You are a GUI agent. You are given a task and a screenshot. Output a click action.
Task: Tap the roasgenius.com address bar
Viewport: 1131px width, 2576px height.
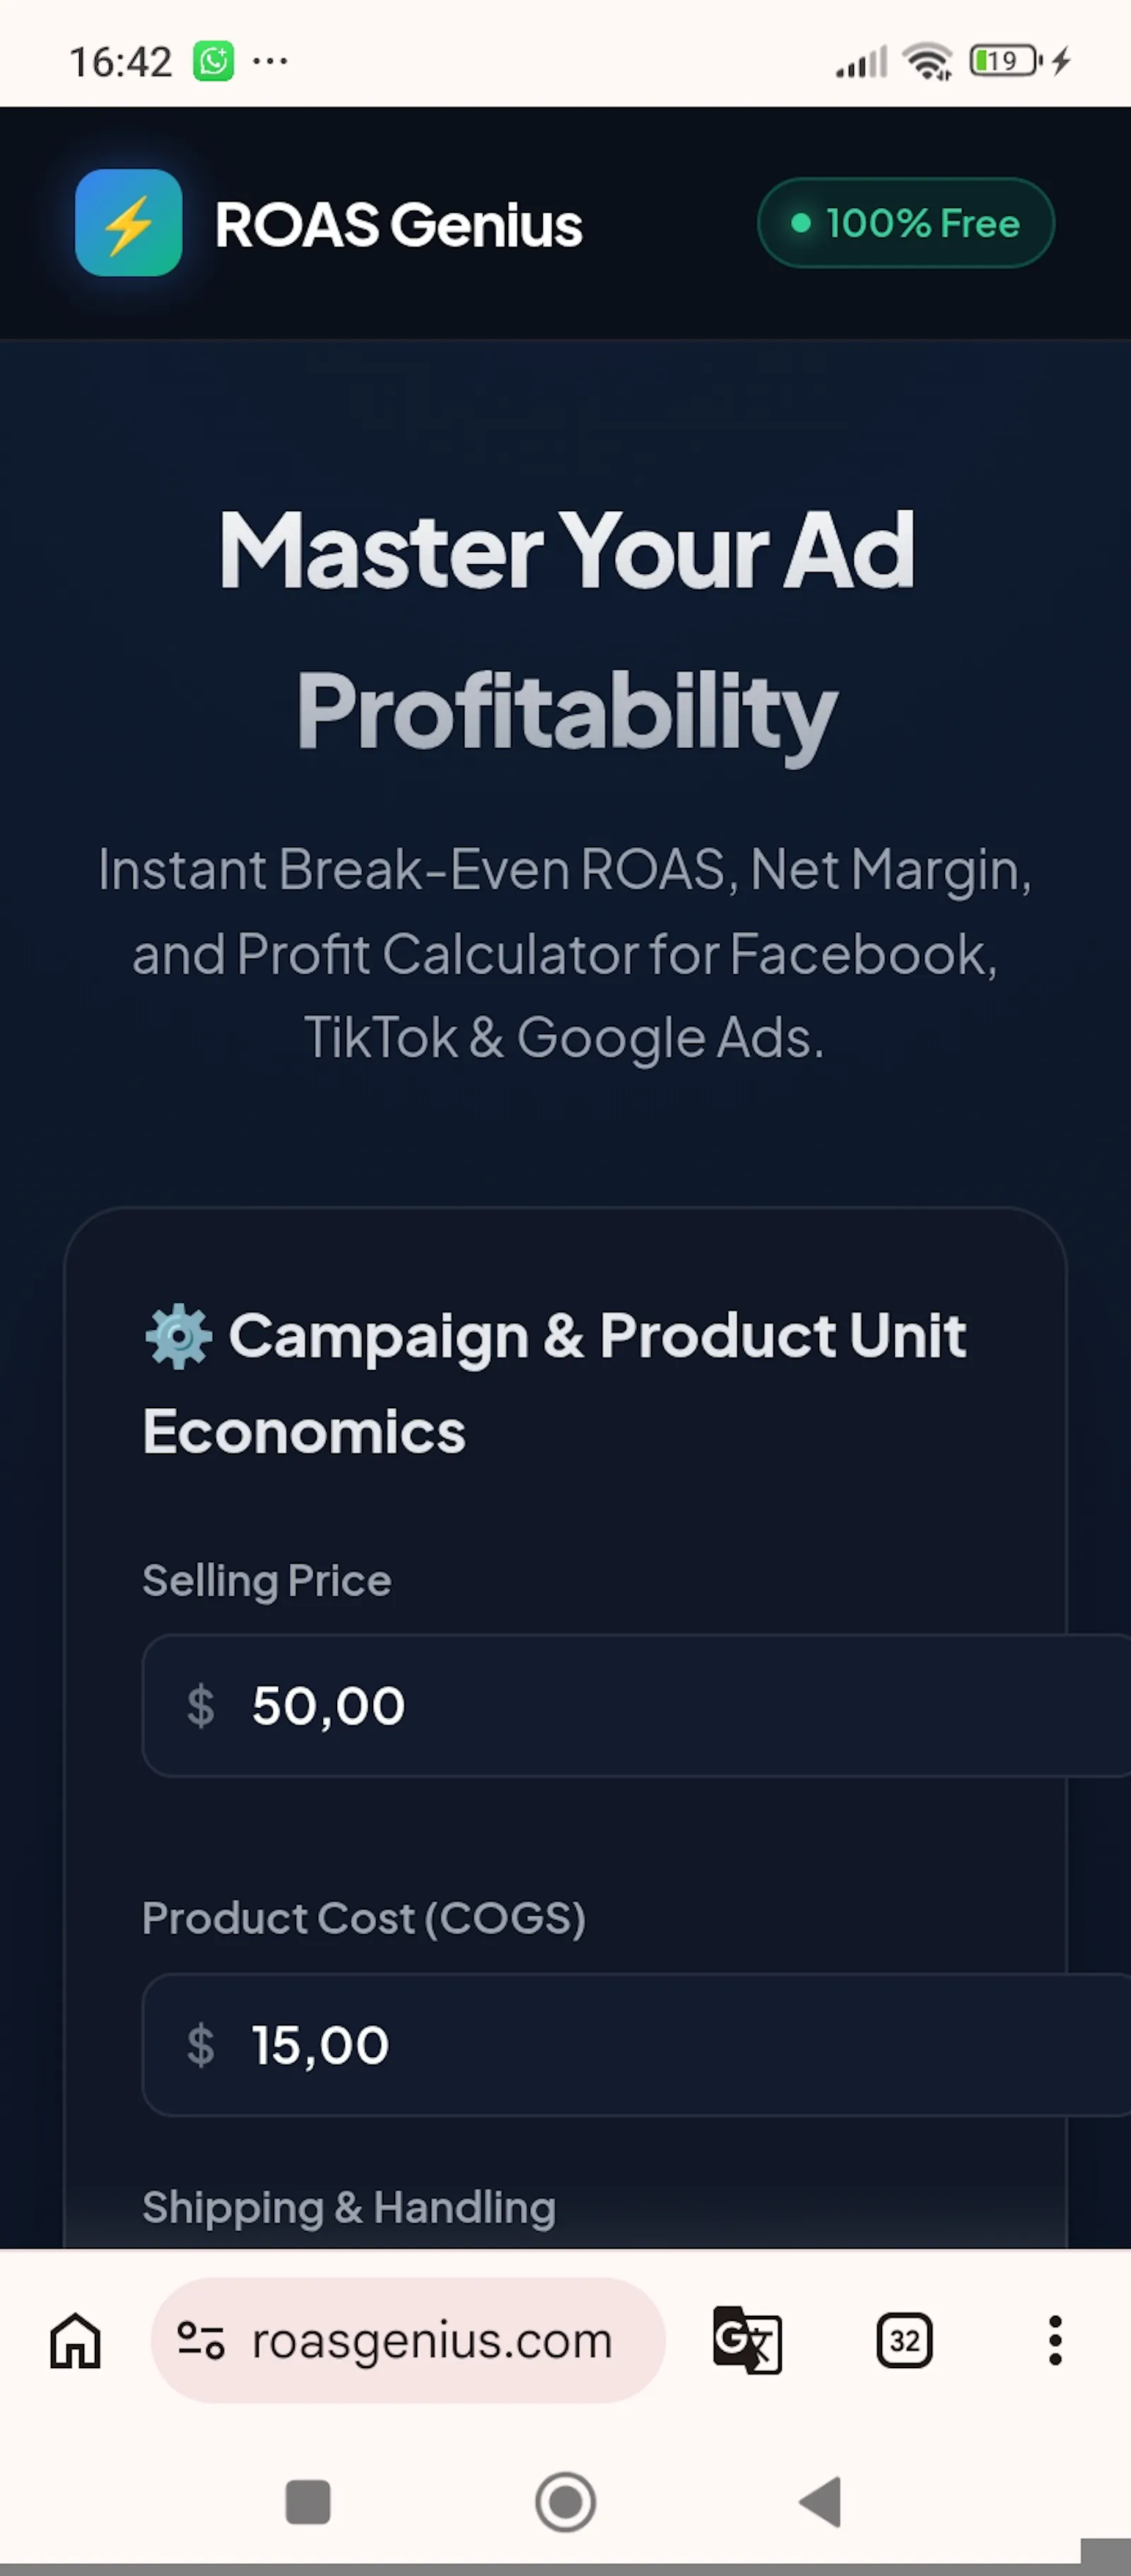[408, 2341]
